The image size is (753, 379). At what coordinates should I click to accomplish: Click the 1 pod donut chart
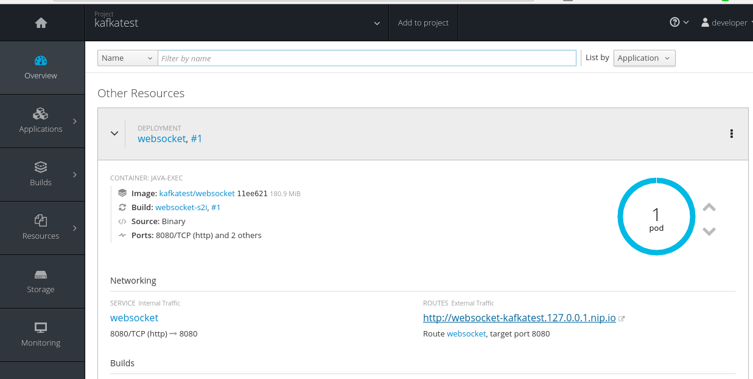(656, 217)
